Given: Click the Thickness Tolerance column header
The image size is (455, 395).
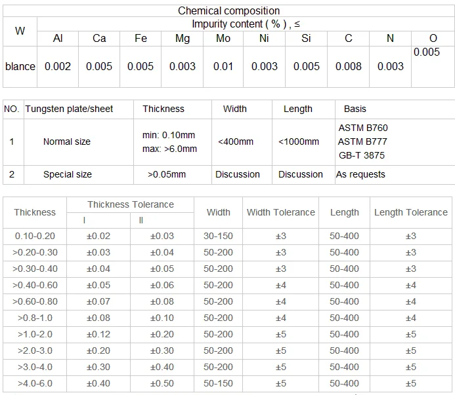Looking at the screenshot, I should tap(131, 204).
